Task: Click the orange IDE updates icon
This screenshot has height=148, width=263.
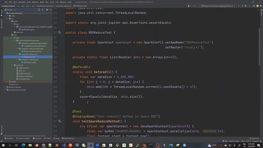Action: (258, 6)
